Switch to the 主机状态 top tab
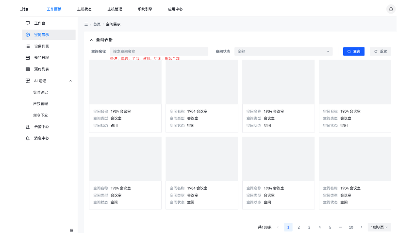The height and width of the screenshot is (233, 414). (84, 9)
